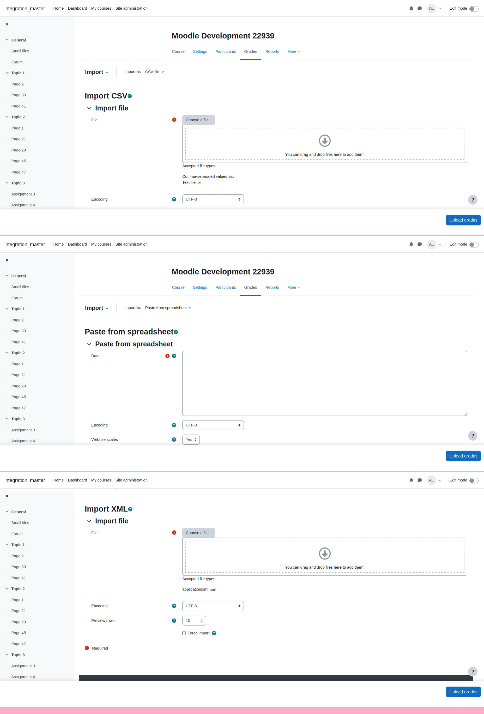
Task: Click Upload grades on Paste from spreadsheet page
Action: pyautogui.click(x=463, y=456)
